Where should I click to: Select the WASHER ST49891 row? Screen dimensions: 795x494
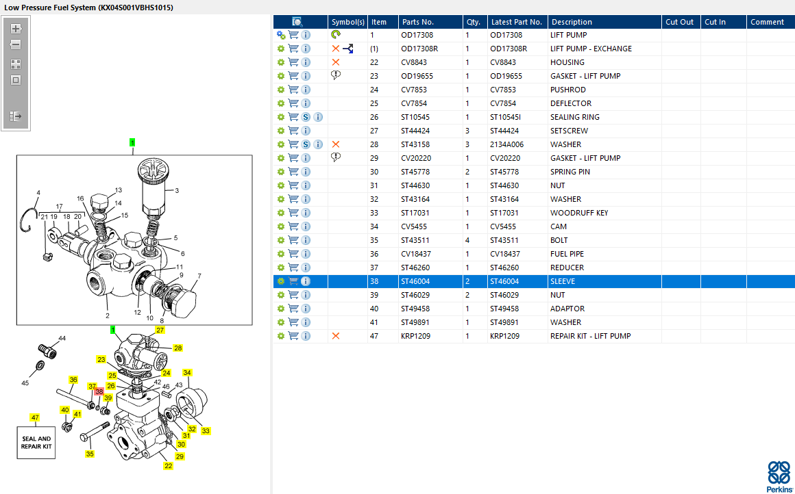[x=534, y=322]
